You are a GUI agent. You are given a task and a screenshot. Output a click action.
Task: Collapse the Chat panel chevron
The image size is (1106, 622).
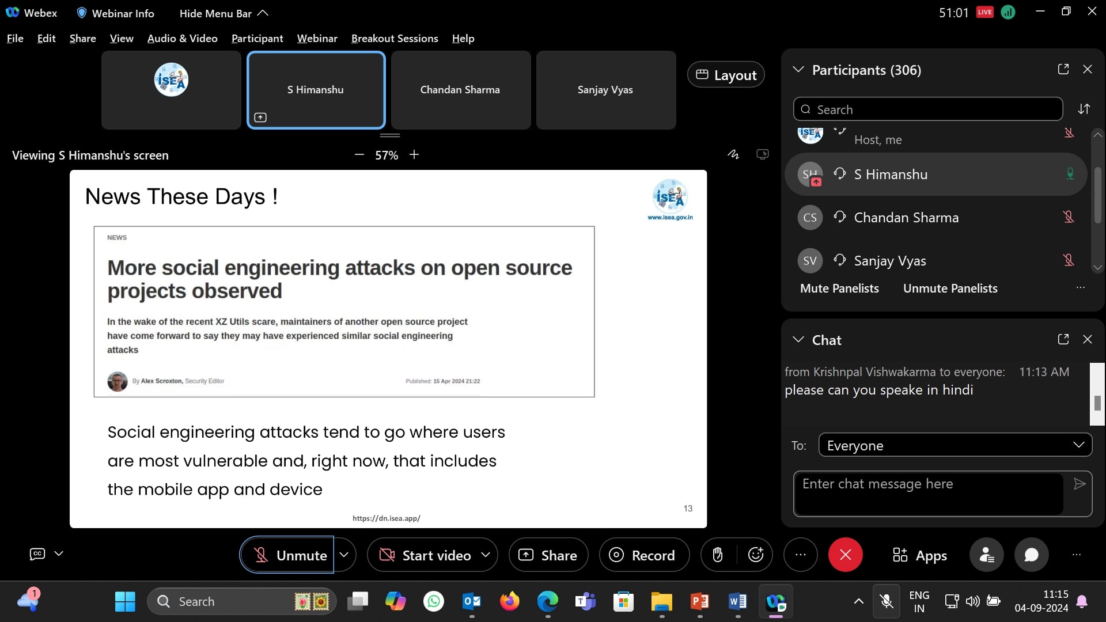798,340
